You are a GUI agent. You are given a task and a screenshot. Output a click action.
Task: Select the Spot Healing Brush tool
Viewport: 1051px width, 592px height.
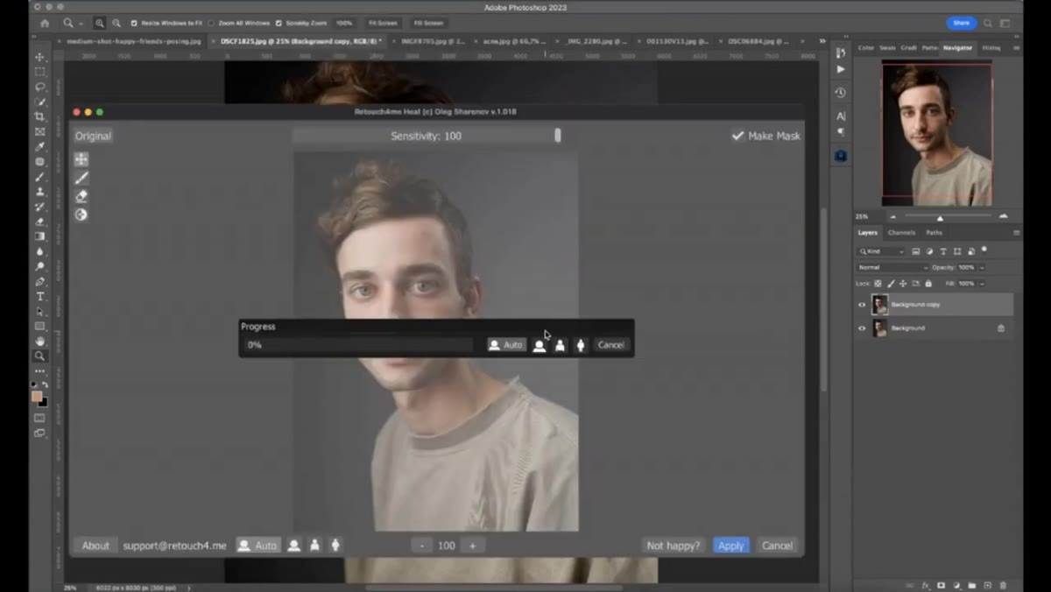coord(40,161)
